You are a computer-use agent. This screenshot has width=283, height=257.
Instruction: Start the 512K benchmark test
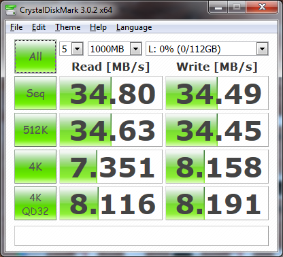(x=35, y=130)
